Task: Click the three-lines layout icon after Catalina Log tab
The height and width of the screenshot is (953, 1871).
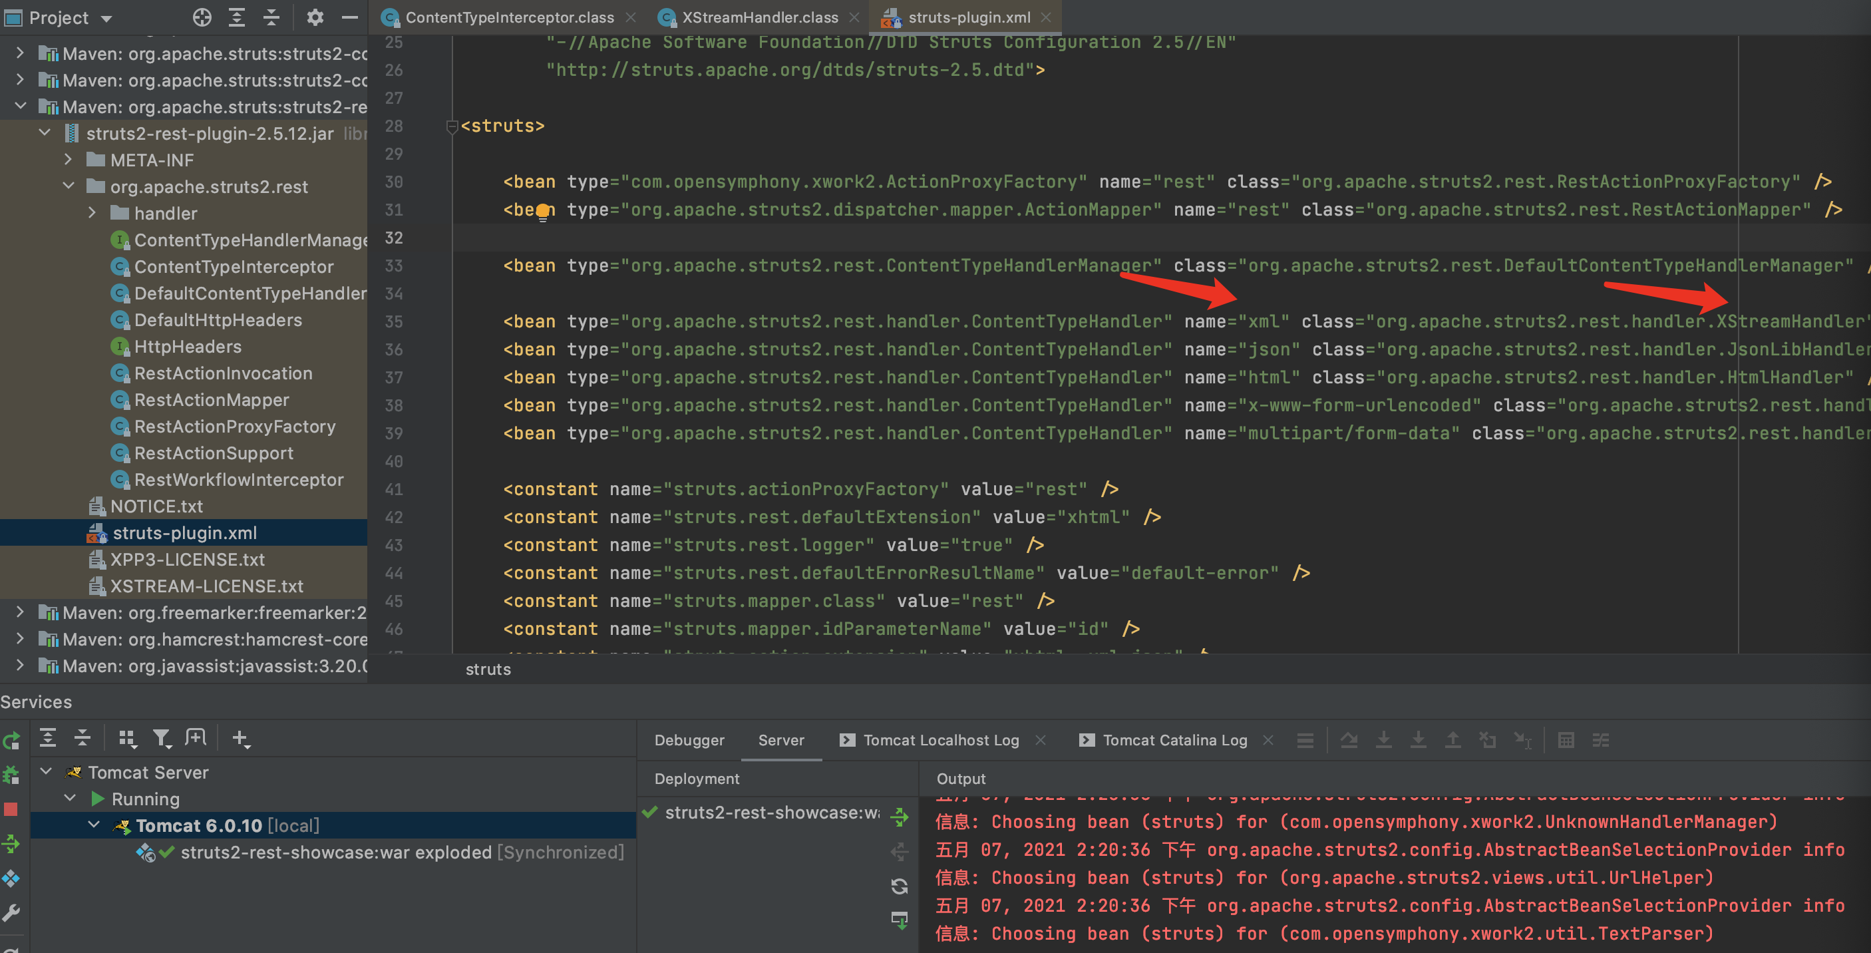Action: 1305,740
